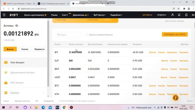Open the Руководство footer link
Image resolution: width=195 pixels, height=110 pixels.
(49, 101)
